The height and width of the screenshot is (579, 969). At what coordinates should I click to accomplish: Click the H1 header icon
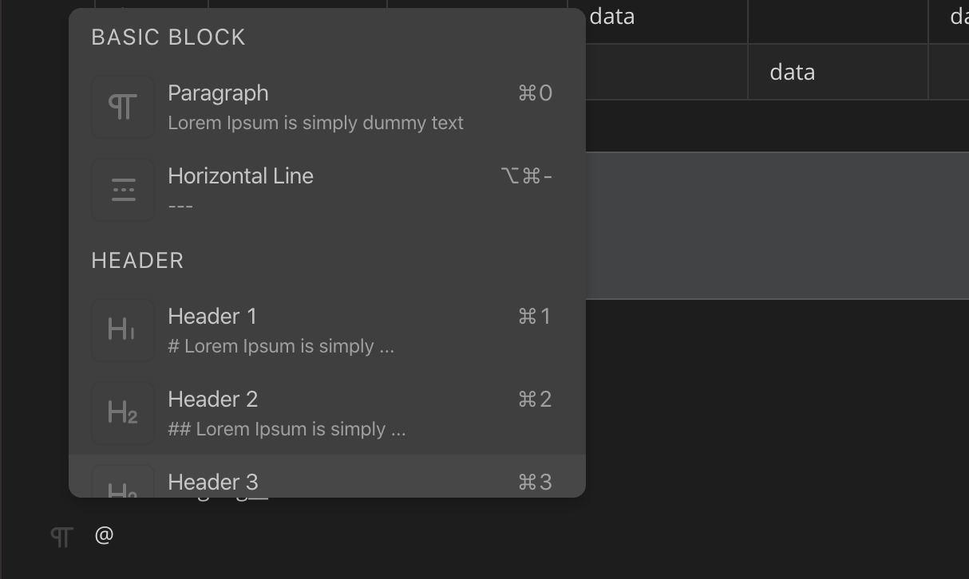[x=123, y=330]
